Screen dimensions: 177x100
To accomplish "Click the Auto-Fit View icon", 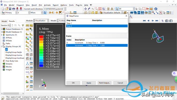I will tap(100, 9).
